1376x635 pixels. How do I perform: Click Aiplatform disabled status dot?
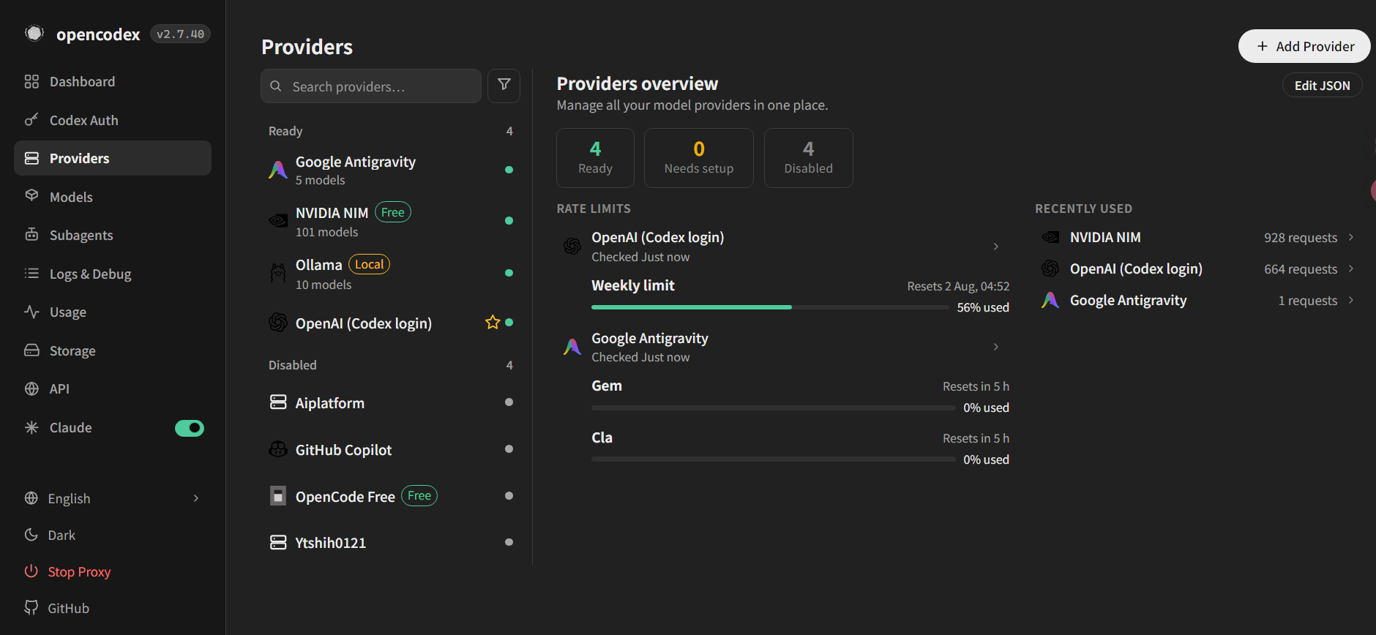point(509,402)
